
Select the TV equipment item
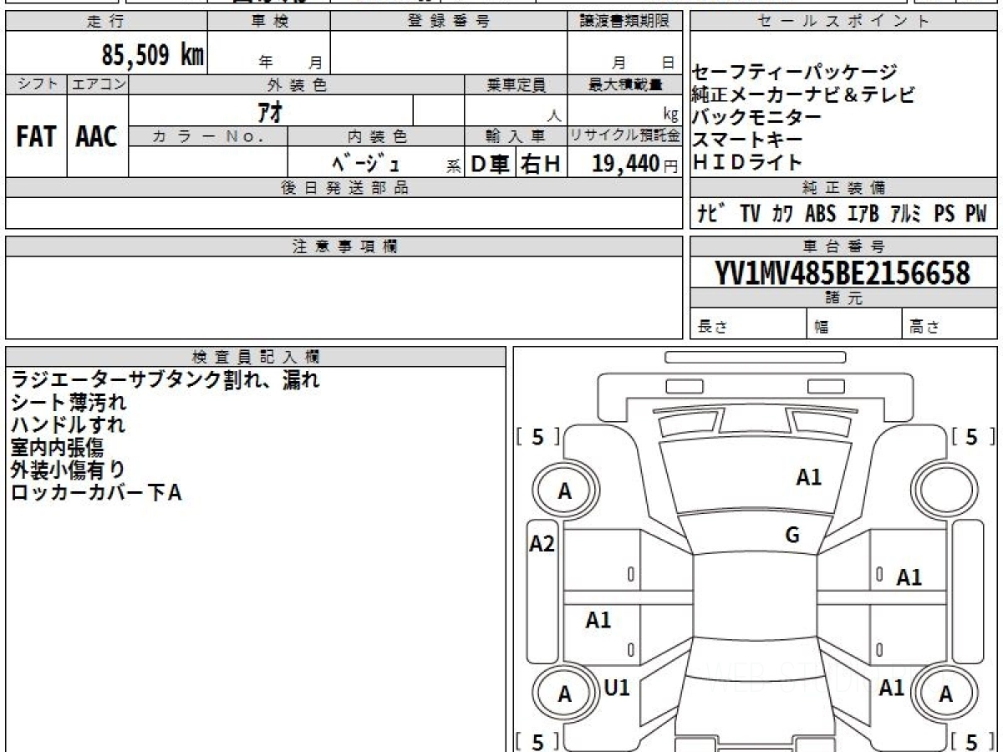coord(751,214)
